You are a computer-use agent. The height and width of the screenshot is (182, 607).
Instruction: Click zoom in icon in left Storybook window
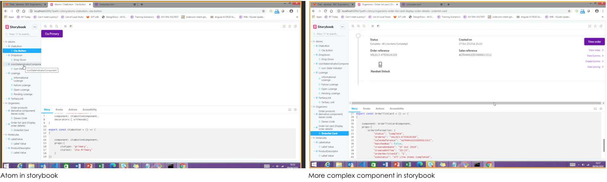[x=45, y=26]
